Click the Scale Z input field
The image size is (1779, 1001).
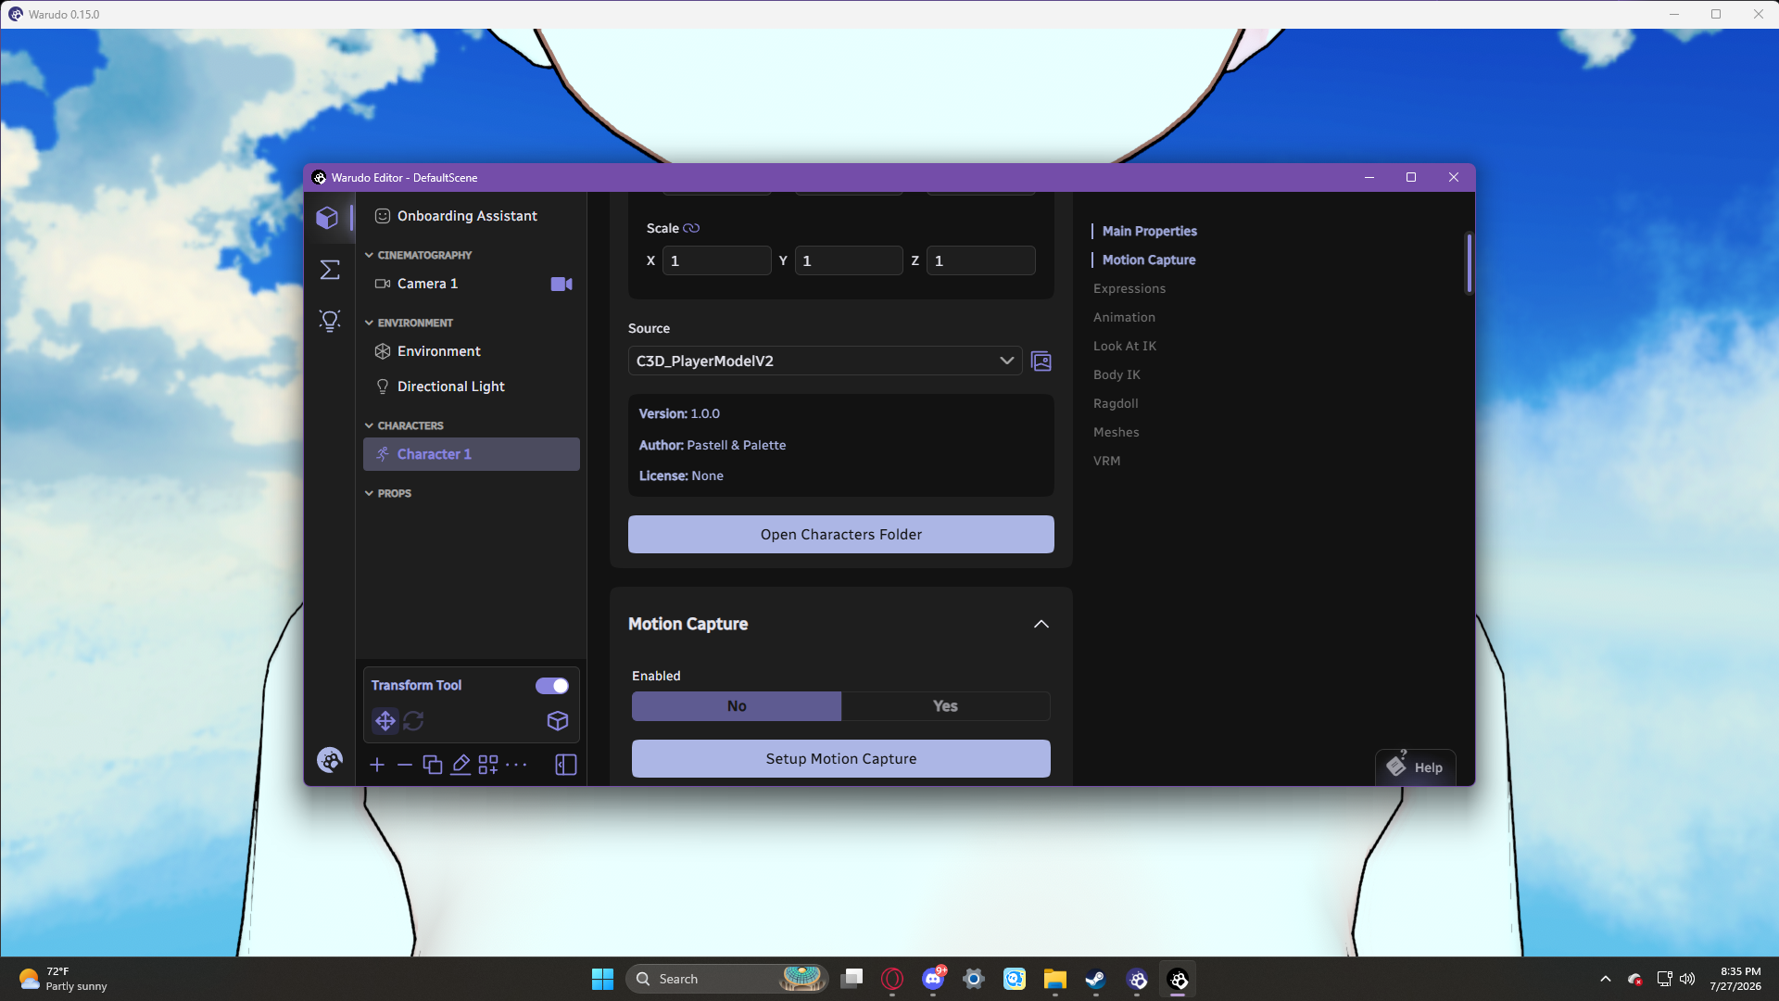point(981,260)
